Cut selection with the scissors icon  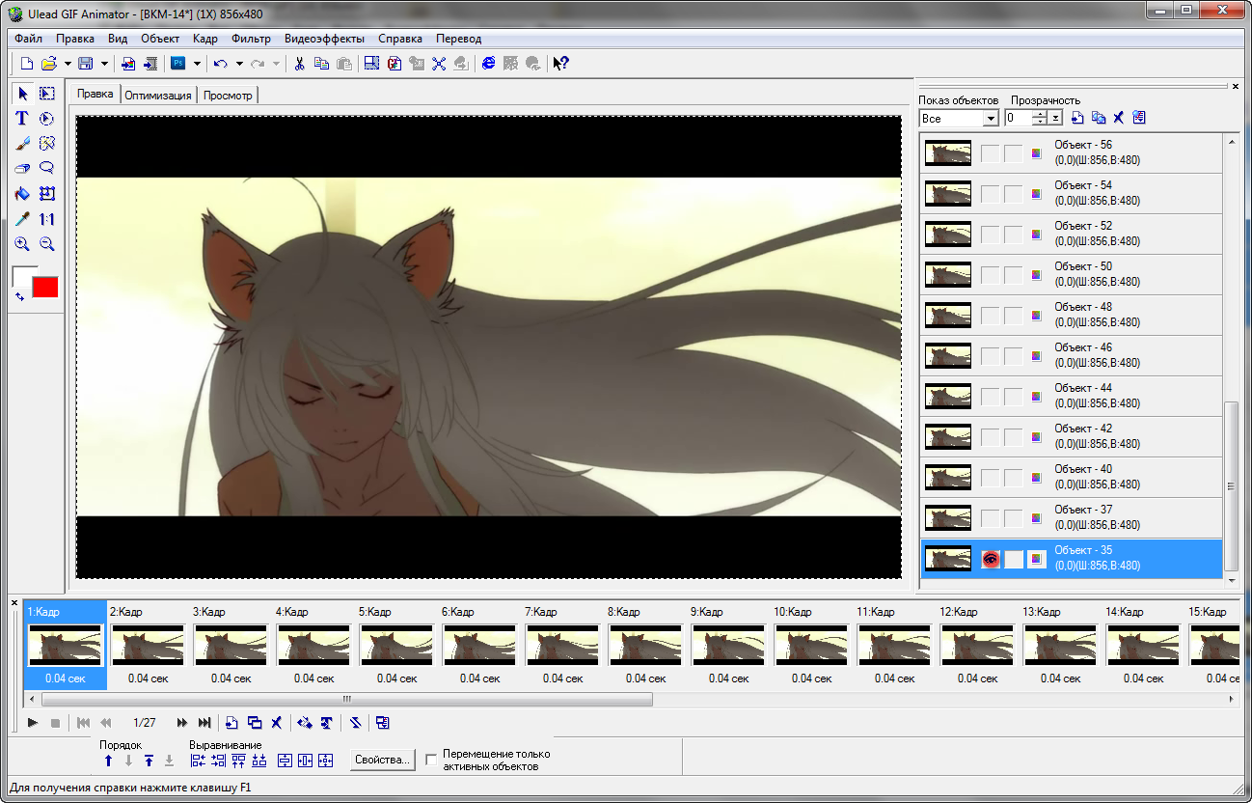tap(299, 64)
